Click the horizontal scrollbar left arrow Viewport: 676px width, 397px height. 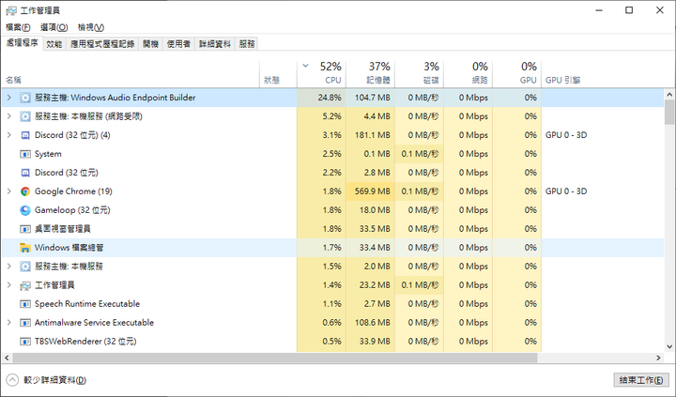(x=7, y=358)
